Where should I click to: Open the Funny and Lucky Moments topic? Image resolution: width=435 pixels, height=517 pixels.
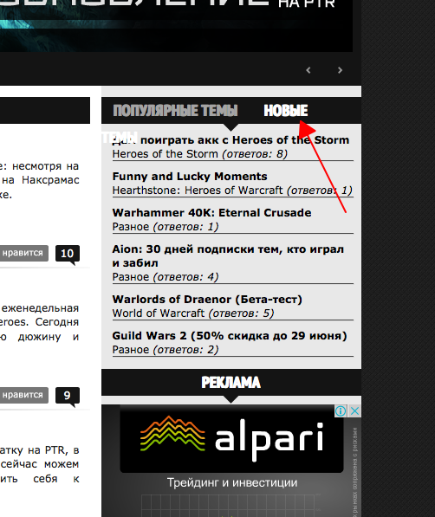[190, 177]
